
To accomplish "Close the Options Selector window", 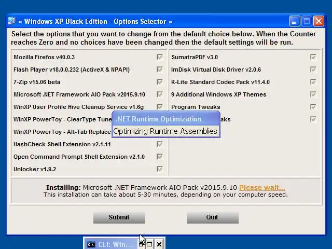I will pyautogui.click(x=319, y=21).
